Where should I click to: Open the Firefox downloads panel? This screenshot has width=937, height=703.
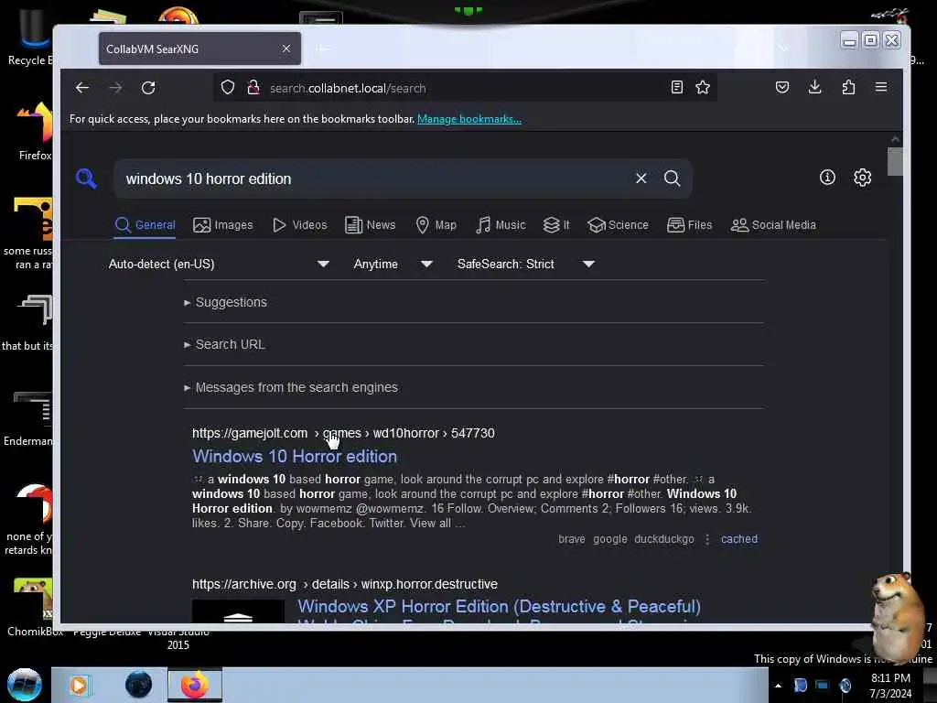[x=814, y=88]
